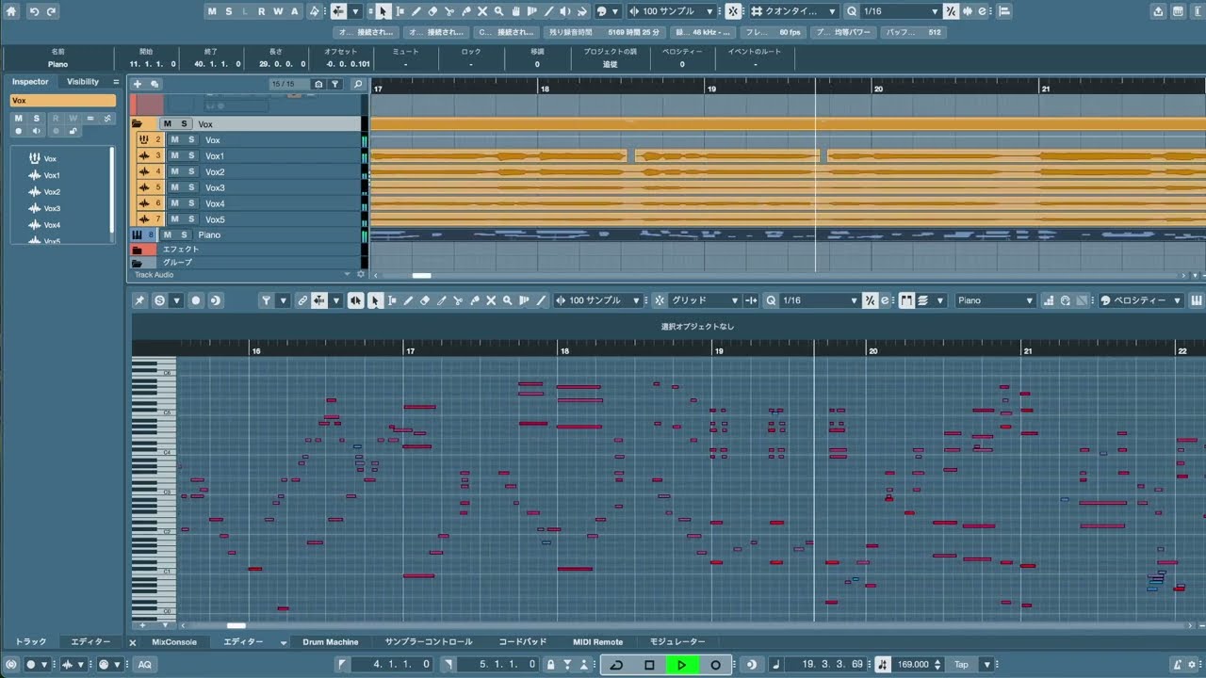Add a new track with the plus icon
The height and width of the screenshot is (678, 1206).
pyautogui.click(x=138, y=84)
